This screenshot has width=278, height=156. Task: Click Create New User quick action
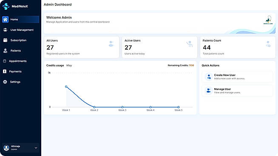(x=237, y=77)
